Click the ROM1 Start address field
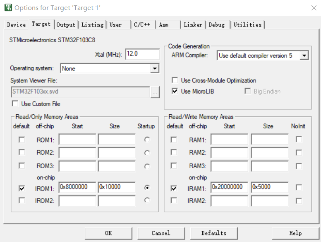 pyautogui.click(x=77, y=140)
